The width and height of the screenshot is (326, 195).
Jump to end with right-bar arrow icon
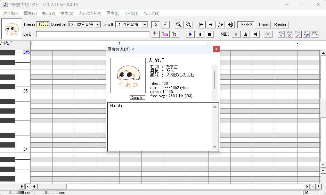[211, 25]
